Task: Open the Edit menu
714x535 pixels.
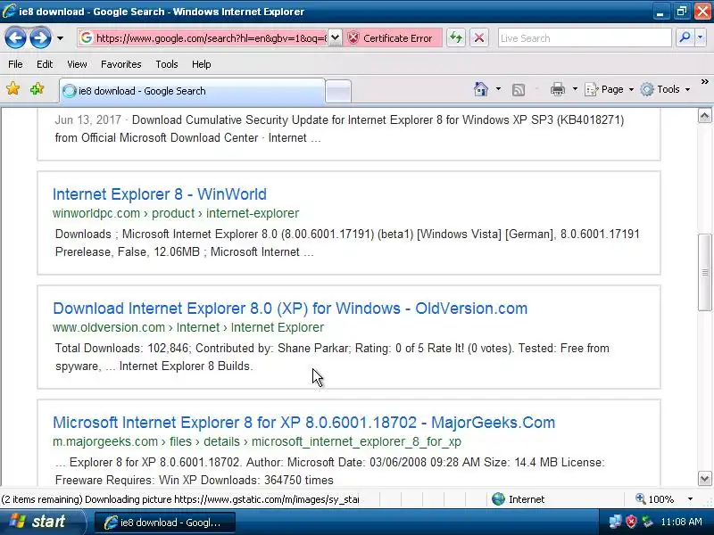Action: [45, 64]
